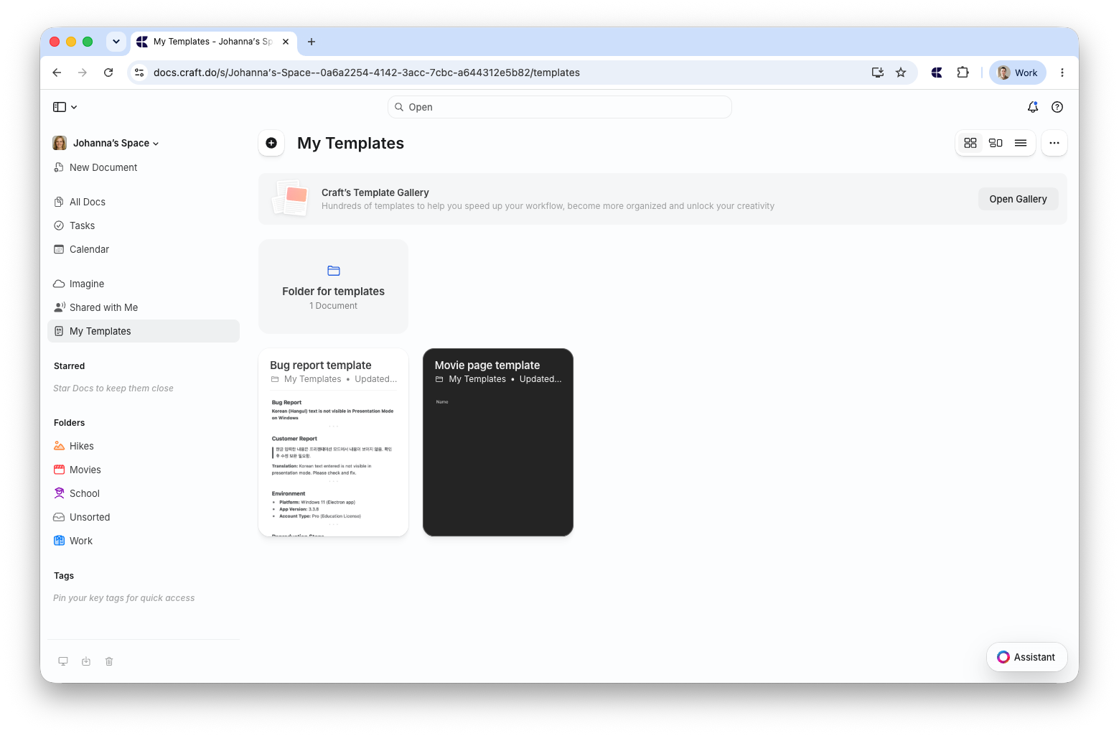Image resolution: width=1119 pixels, height=736 pixels.
Task: Open the three-dot more options menu
Action: pyautogui.click(x=1054, y=143)
